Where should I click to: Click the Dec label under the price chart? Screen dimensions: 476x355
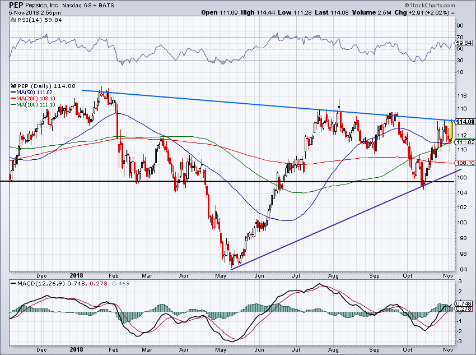point(41,276)
